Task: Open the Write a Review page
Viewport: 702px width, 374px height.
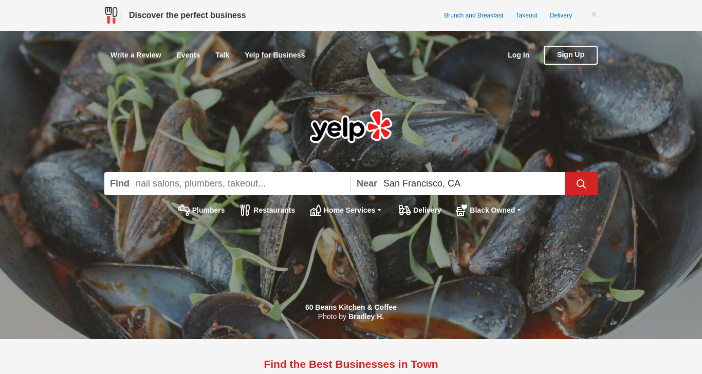Action: click(x=136, y=55)
